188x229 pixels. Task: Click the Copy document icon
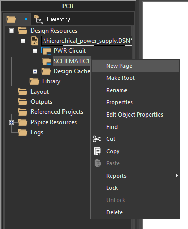point(97,151)
